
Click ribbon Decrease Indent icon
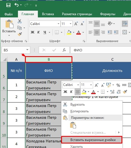110,32
